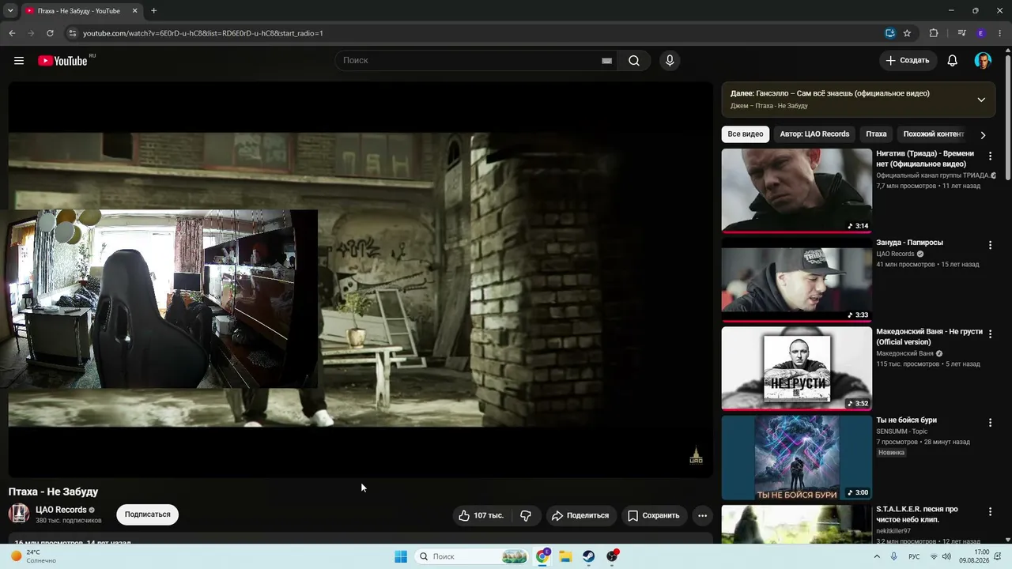Like the video (107 тыс.)

[x=481, y=515]
